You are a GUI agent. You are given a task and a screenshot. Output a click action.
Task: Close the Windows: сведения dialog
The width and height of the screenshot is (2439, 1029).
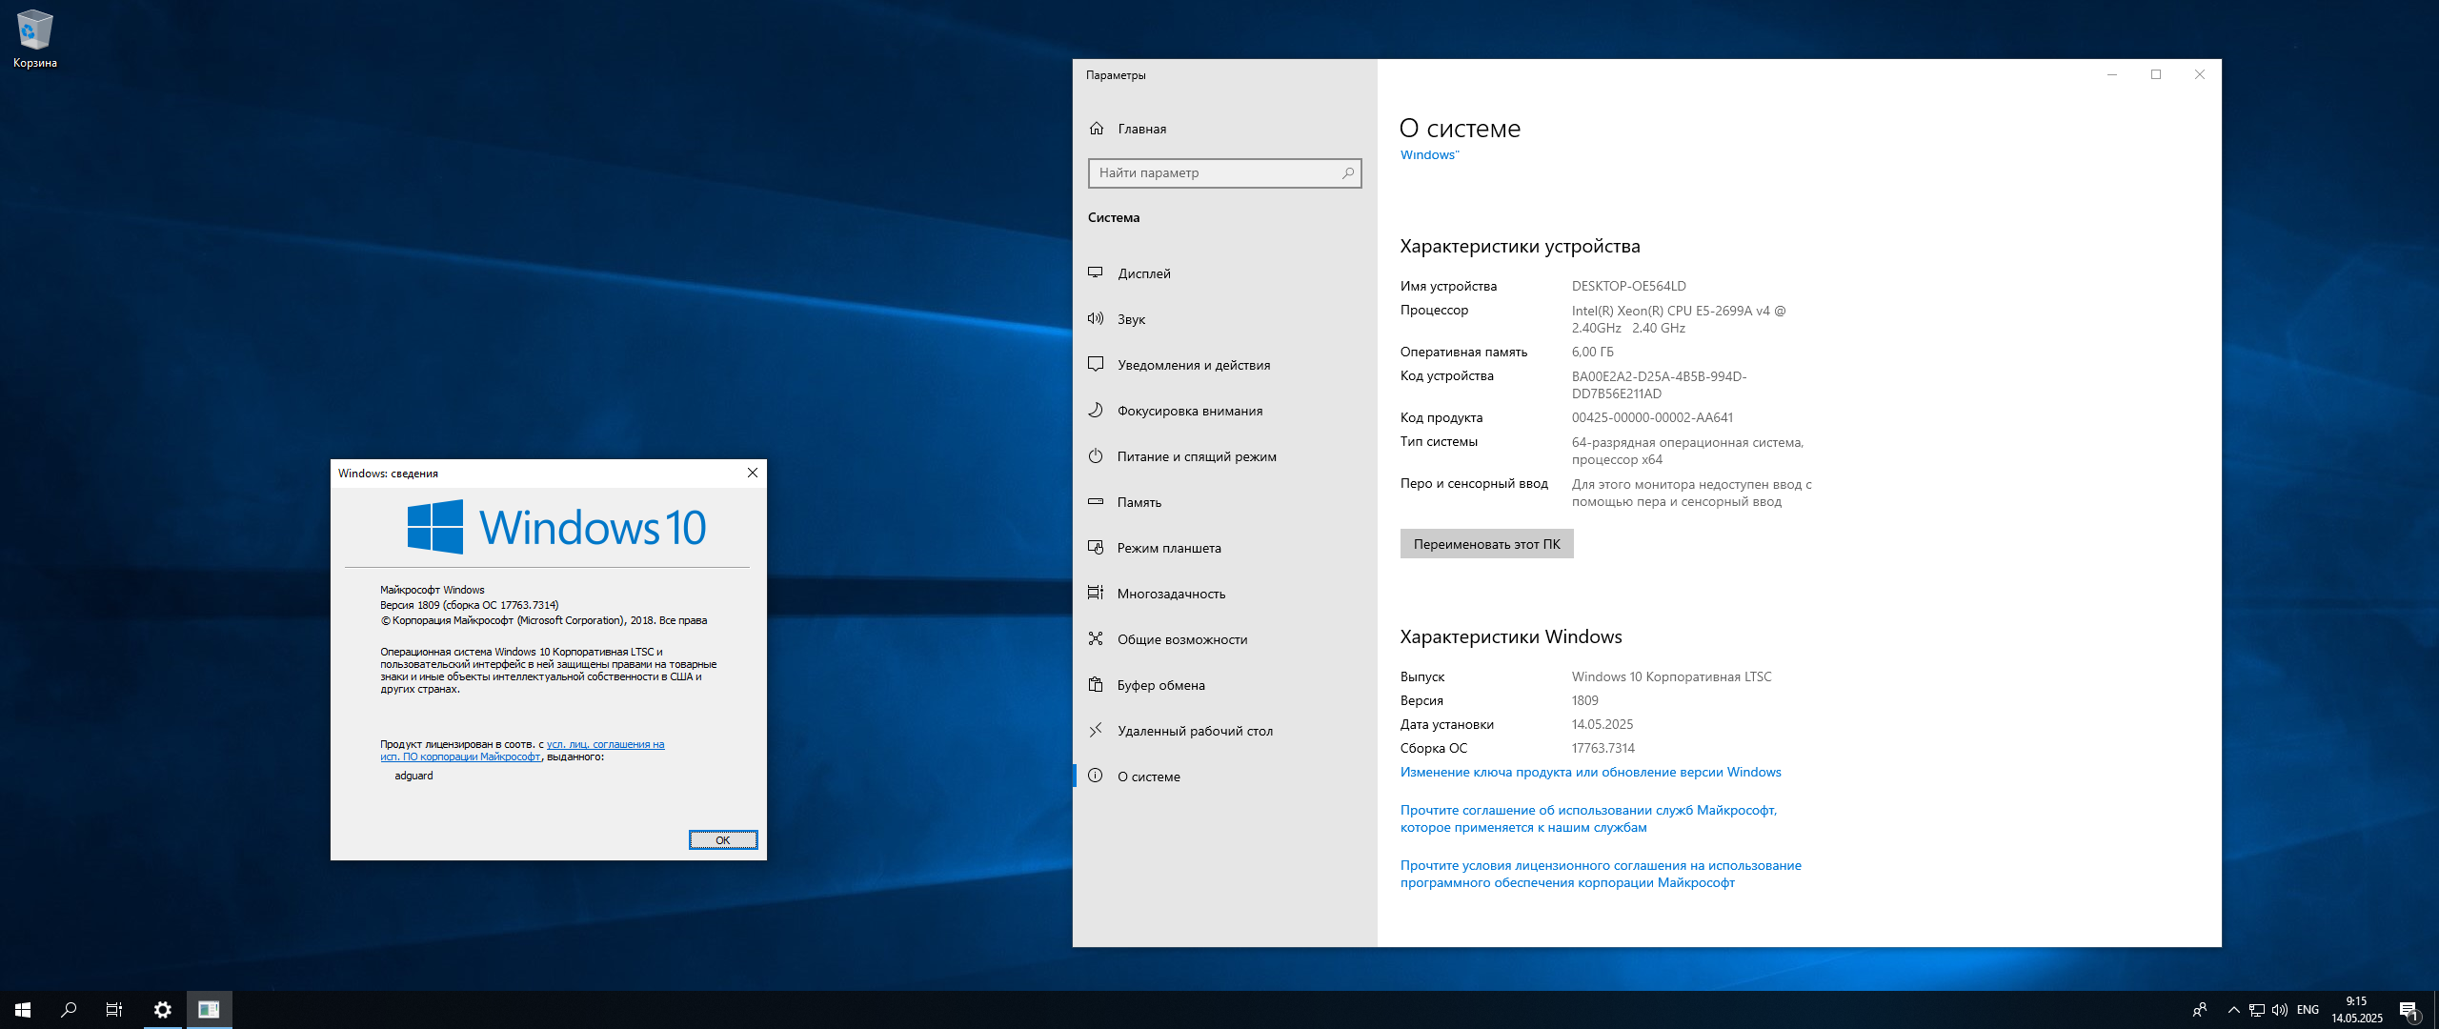click(752, 474)
